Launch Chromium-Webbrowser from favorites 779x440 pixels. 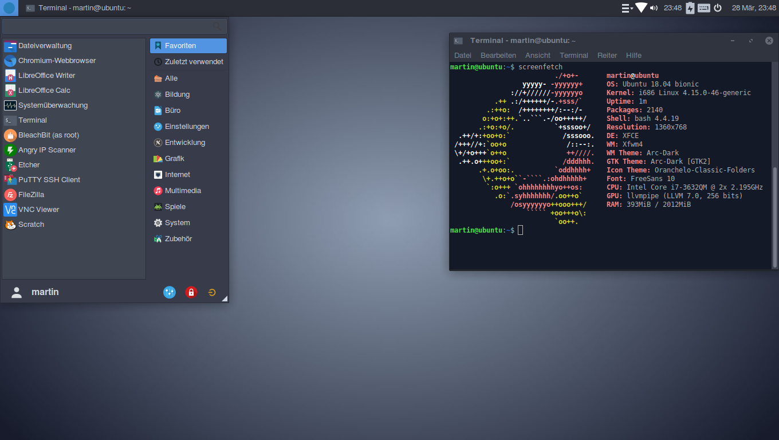[x=74, y=61]
